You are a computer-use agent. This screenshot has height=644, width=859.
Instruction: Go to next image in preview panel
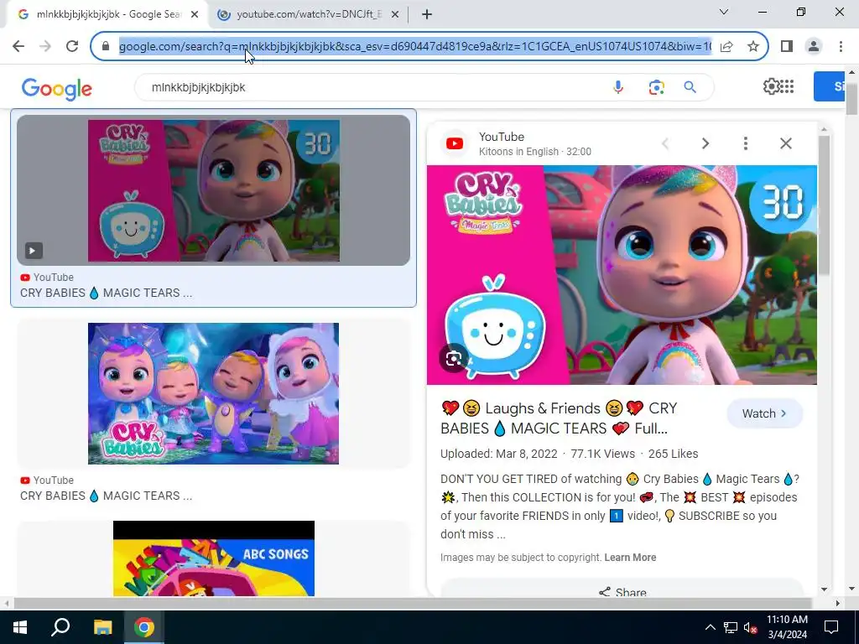(705, 143)
